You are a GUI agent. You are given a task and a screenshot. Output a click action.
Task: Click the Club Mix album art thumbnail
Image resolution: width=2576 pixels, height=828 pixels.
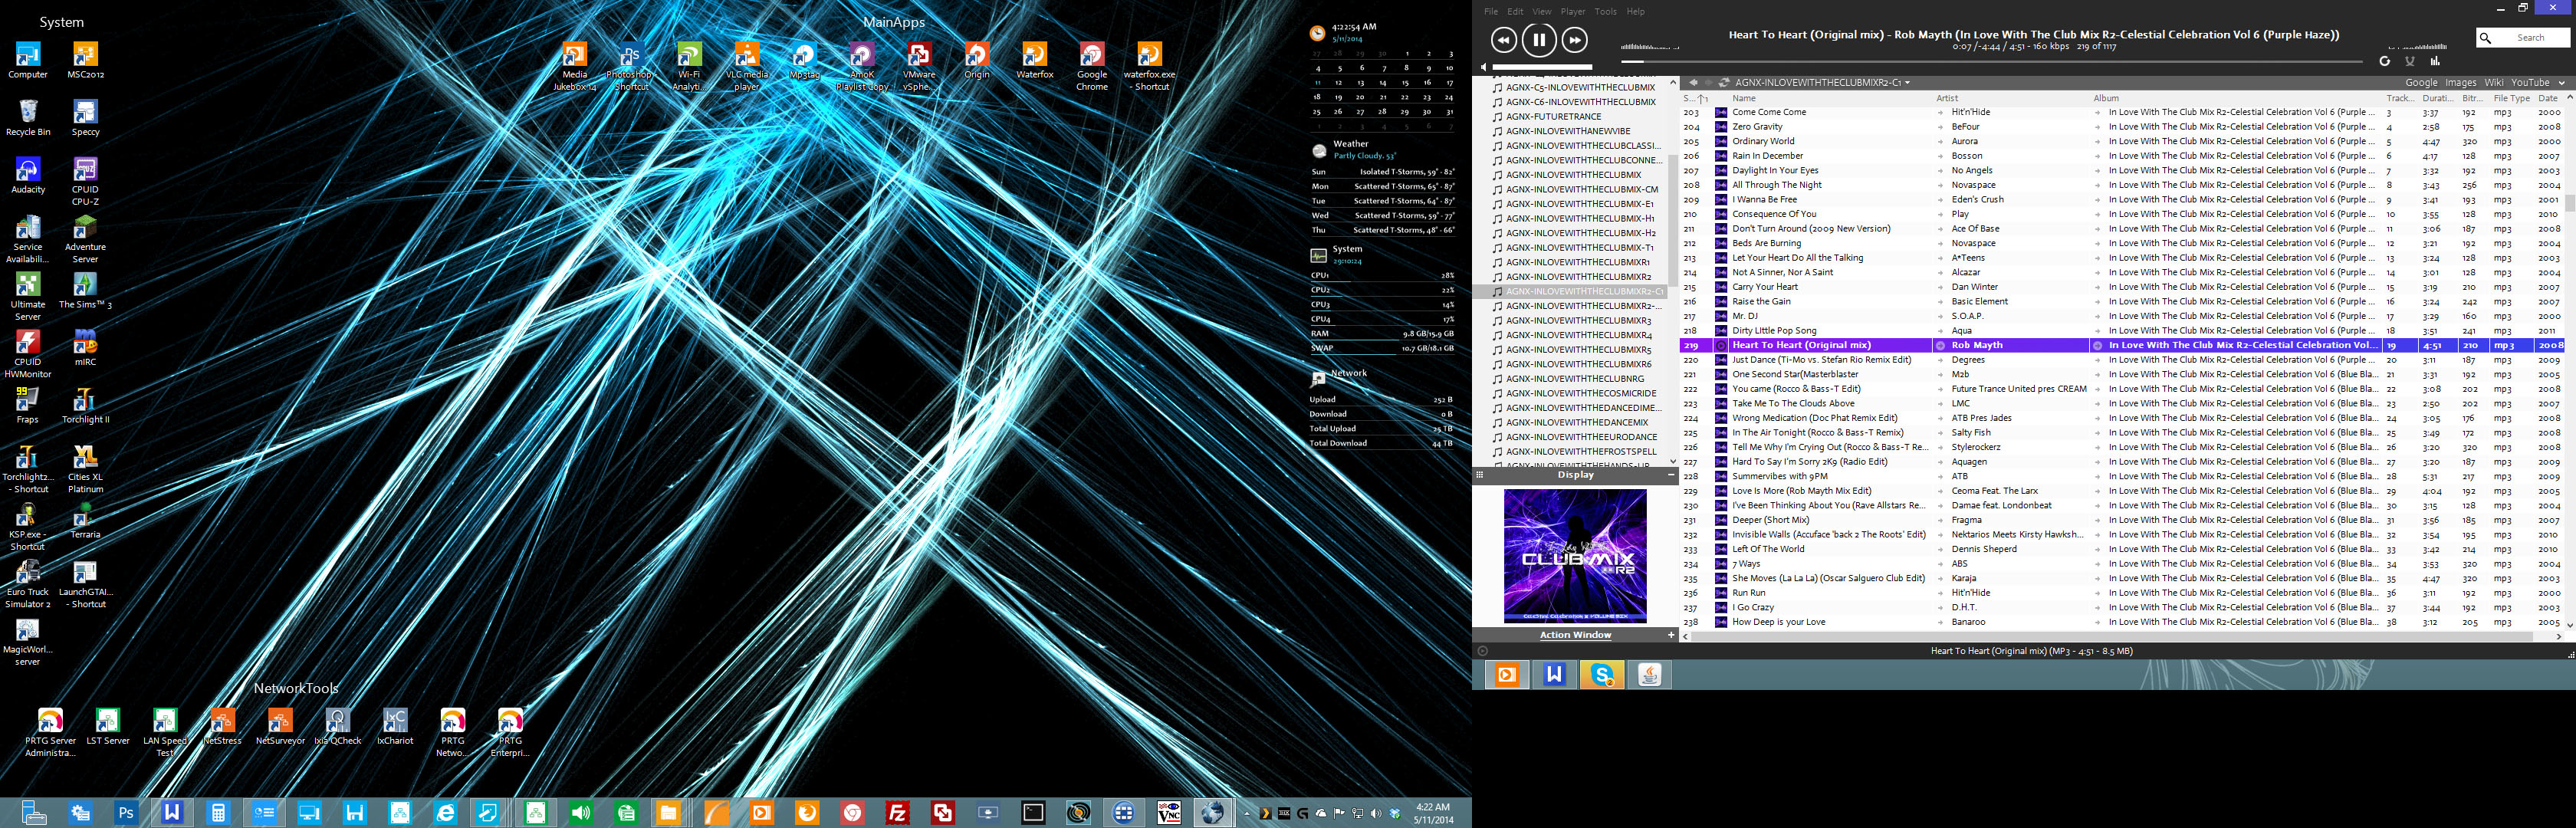(x=1575, y=556)
